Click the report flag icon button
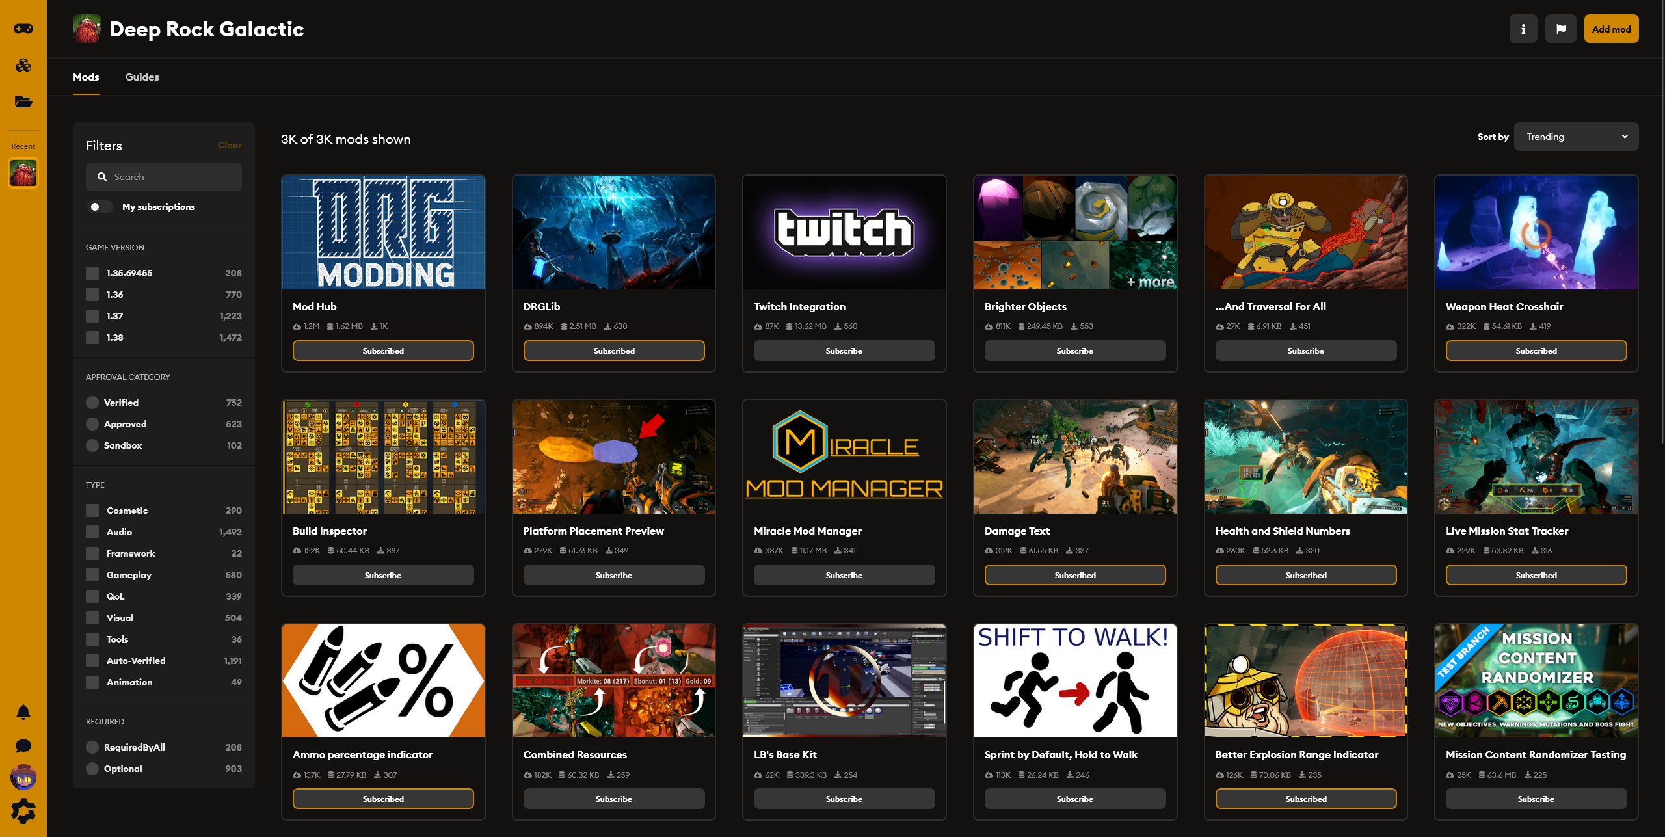This screenshot has height=837, width=1665. click(1560, 29)
